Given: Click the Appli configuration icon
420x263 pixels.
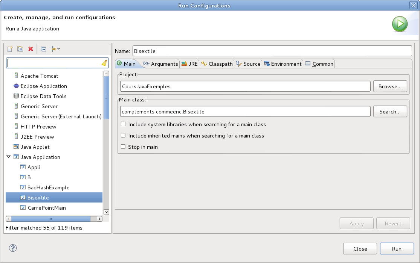Looking at the screenshot, I should [23, 167].
